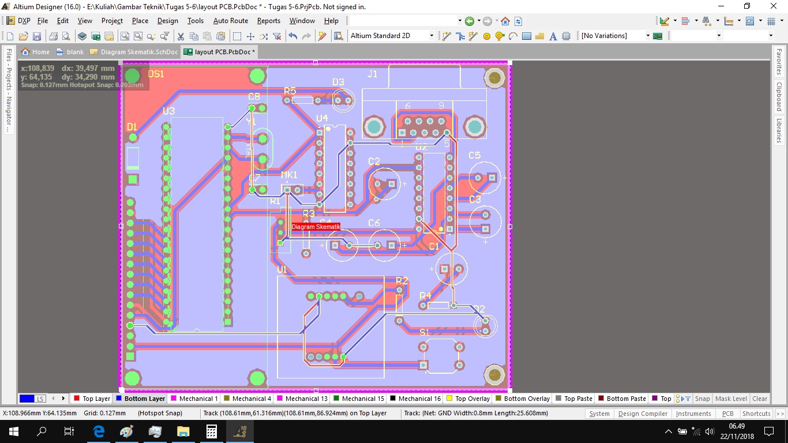Select the Place Component chip icon
The width and height of the screenshot is (788, 443).
(x=566, y=36)
